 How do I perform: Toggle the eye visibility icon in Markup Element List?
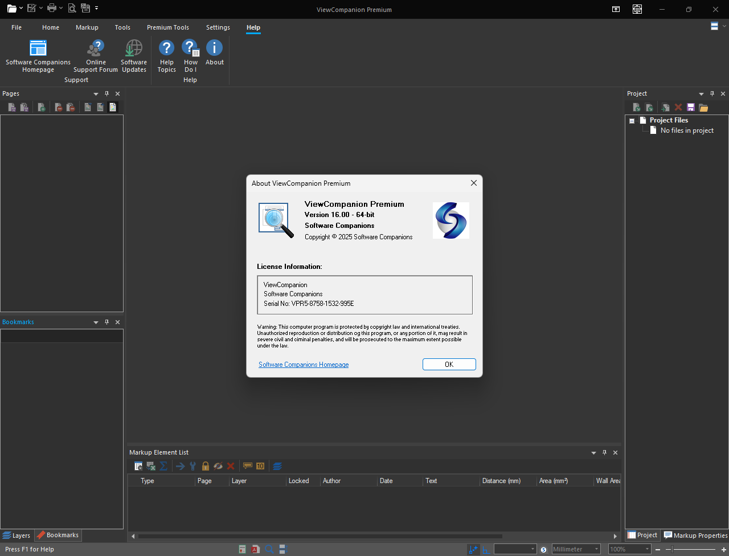(218, 466)
